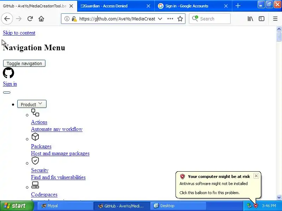Image resolution: width=282 pixels, height=211 pixels.
Task: Click the lock warning icon in address bar
Action: coord(74,19)
